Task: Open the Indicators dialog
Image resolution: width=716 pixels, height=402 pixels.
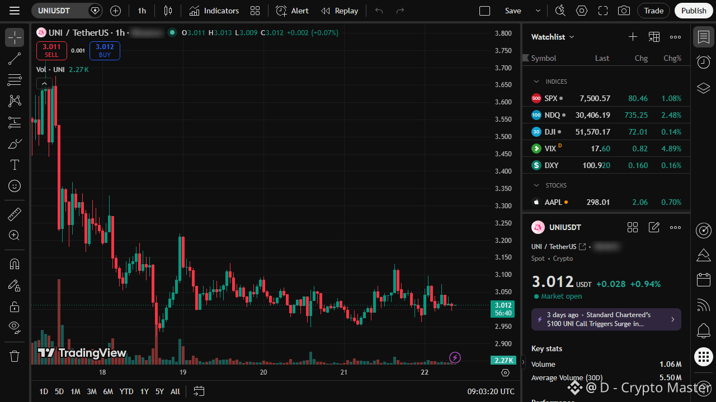Action: [214, 11]
